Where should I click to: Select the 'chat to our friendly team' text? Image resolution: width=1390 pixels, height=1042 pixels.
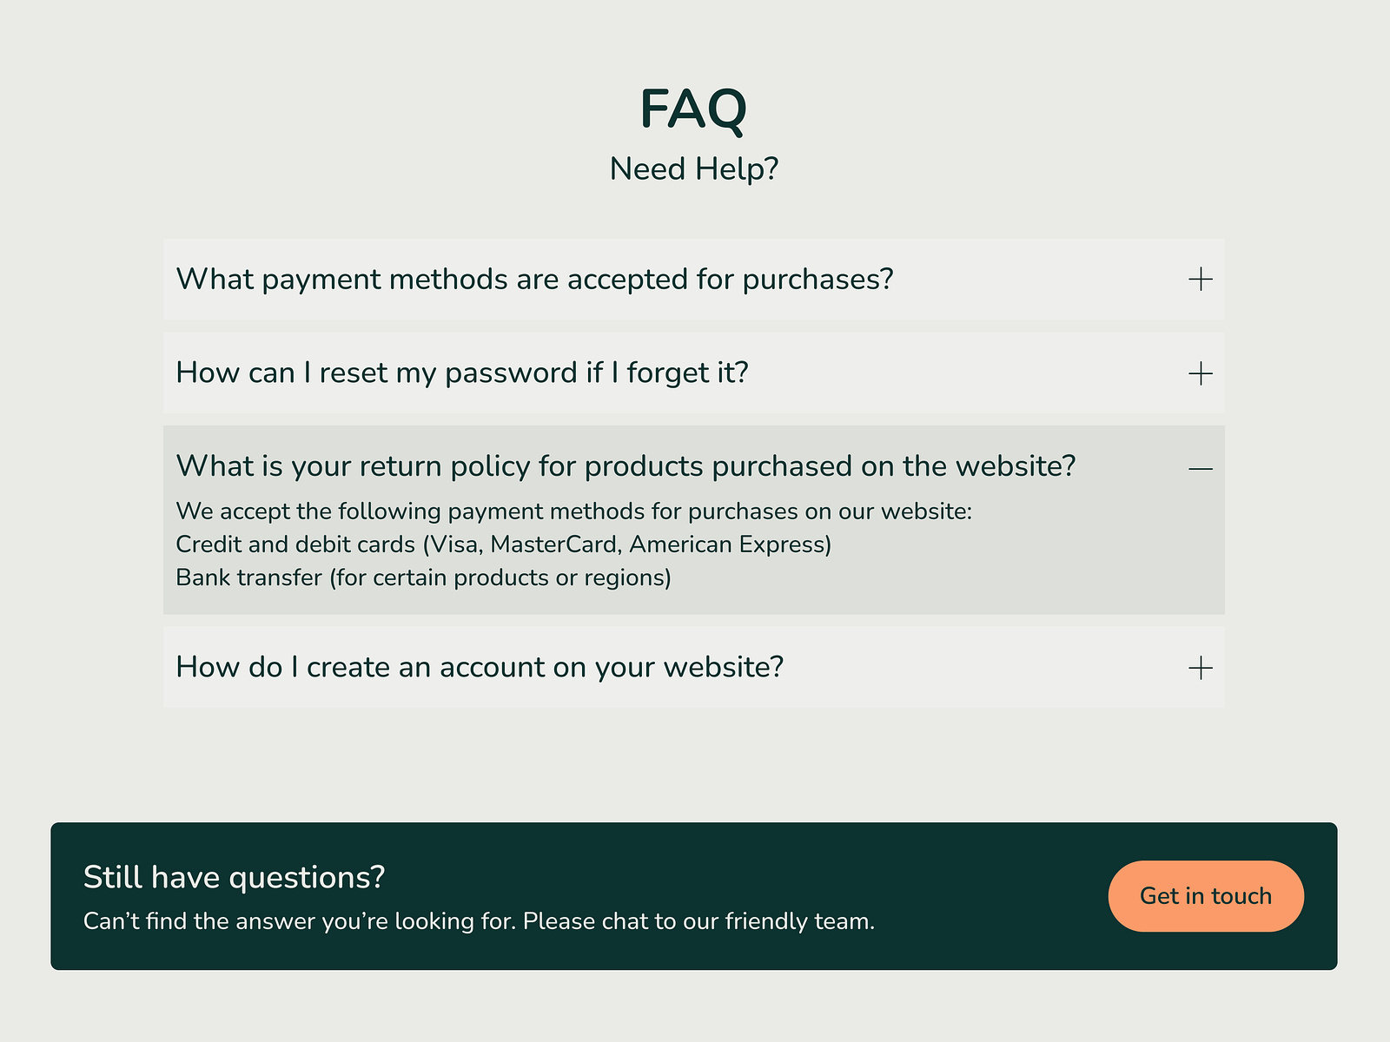click(699, 921)
